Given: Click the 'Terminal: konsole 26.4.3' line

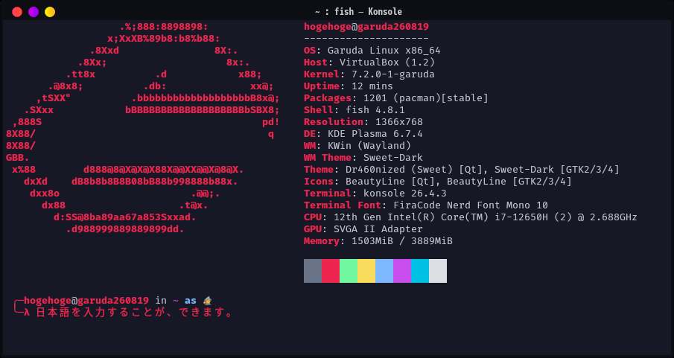Looking at the screenshot, I should coord(375,194).
